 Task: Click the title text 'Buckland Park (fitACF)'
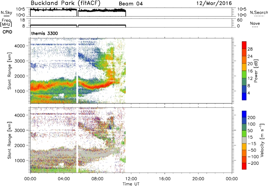pyautogui.click(x=65, y=3)
